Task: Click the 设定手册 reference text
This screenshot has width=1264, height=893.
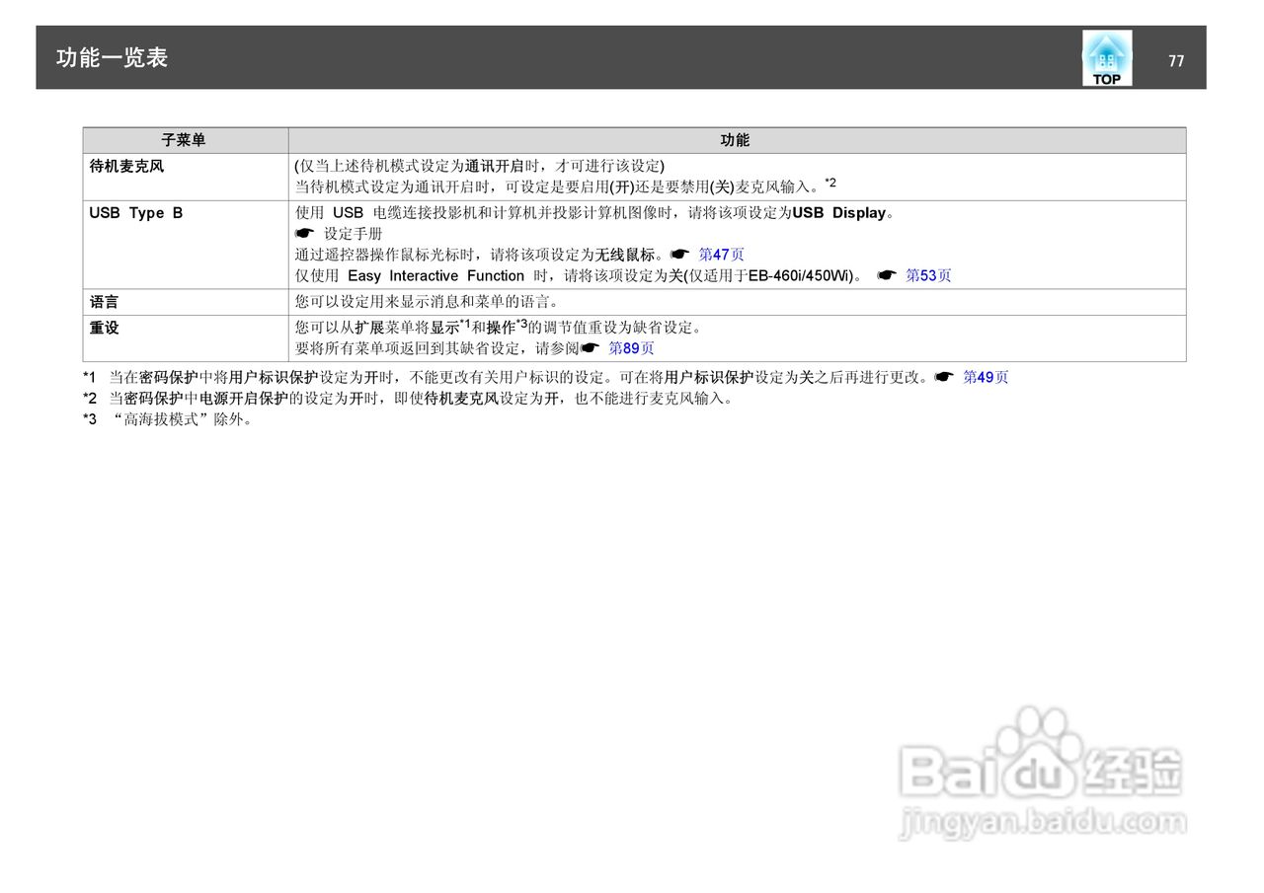Action: pos(353,234)
